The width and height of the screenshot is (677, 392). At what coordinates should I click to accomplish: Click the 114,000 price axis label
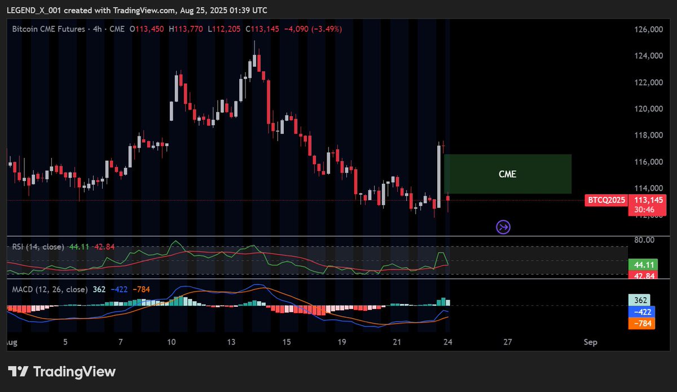(648, 188)
